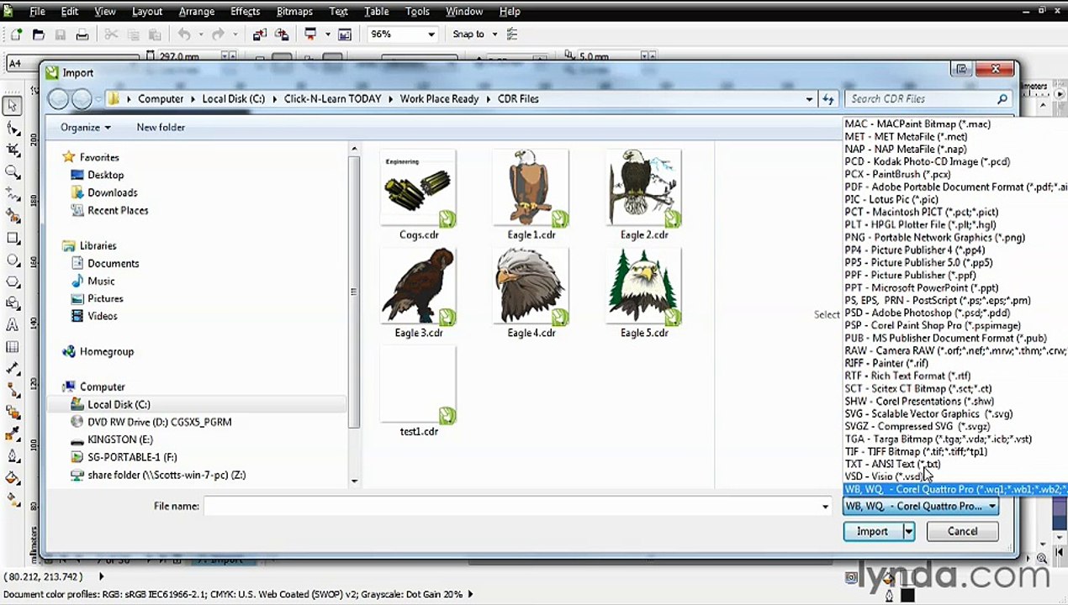
Task: Select the Connector tool
Action: [x=13, y=391]
